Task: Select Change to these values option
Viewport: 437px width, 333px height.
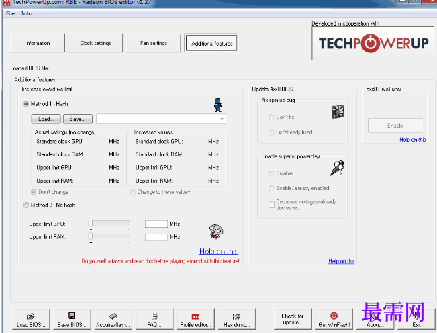Action: tap(133, 192)
